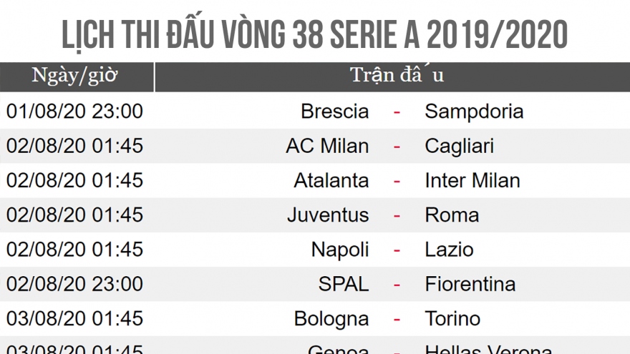Click on Cagliari in the table
The image size is (630, 354).
click(459, 146)
